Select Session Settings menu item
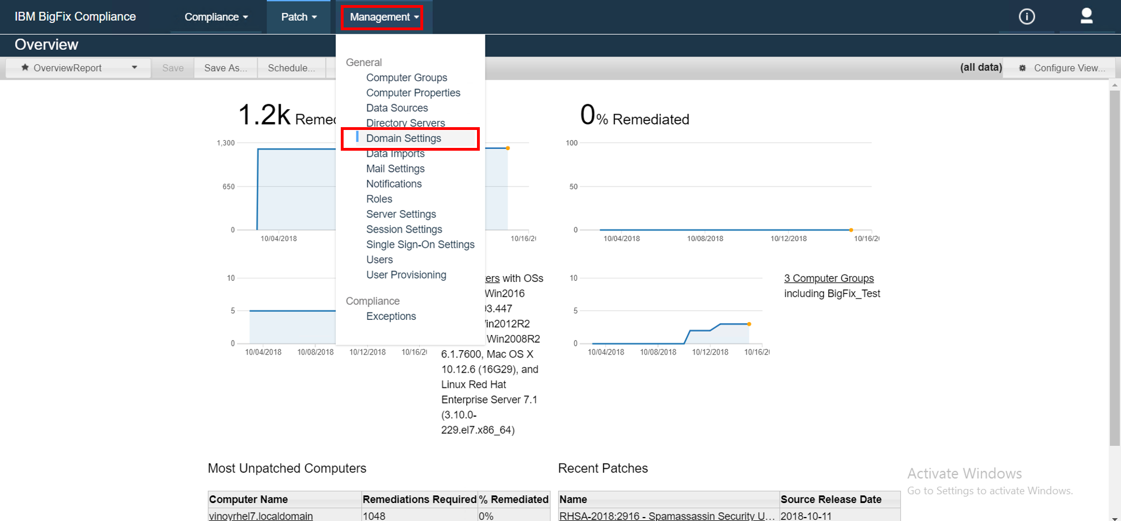 (404, 229)
